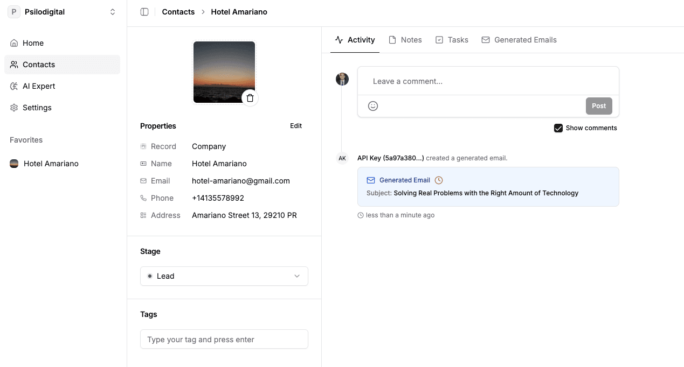The height and width of the screenshot is (367, 684).
Task: Delete the contact image with trash icon
Action: coord(250,98)
